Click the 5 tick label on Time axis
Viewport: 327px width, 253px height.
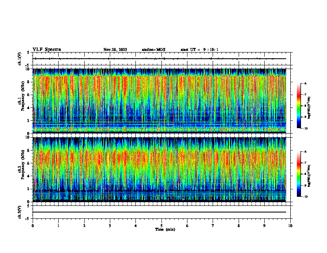pos(161,226)
